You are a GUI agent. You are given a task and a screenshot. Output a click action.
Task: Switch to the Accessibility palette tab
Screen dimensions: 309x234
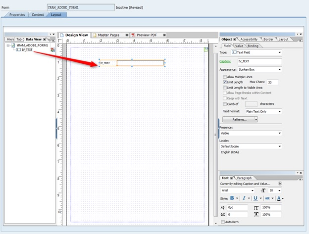(x=249, y=40)
